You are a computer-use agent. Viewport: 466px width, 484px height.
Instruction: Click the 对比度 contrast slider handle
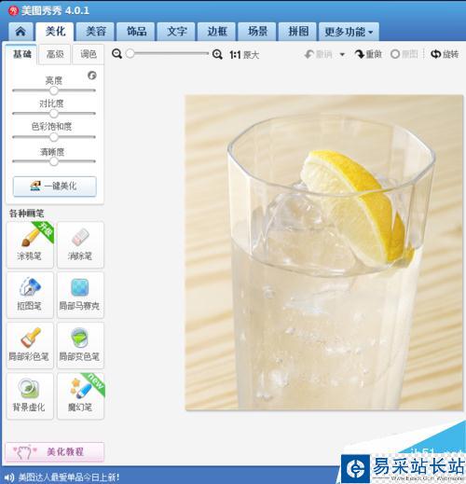click(x=54, y=114)
